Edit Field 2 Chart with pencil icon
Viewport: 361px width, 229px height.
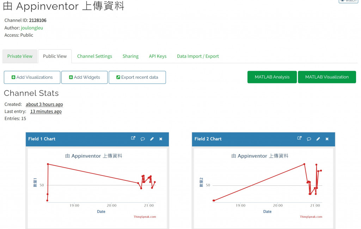coord(318,139)
